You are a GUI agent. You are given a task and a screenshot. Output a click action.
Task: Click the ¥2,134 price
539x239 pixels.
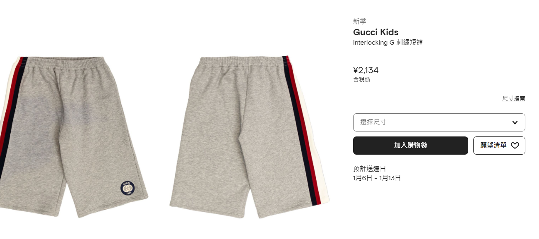click(366, 70)
